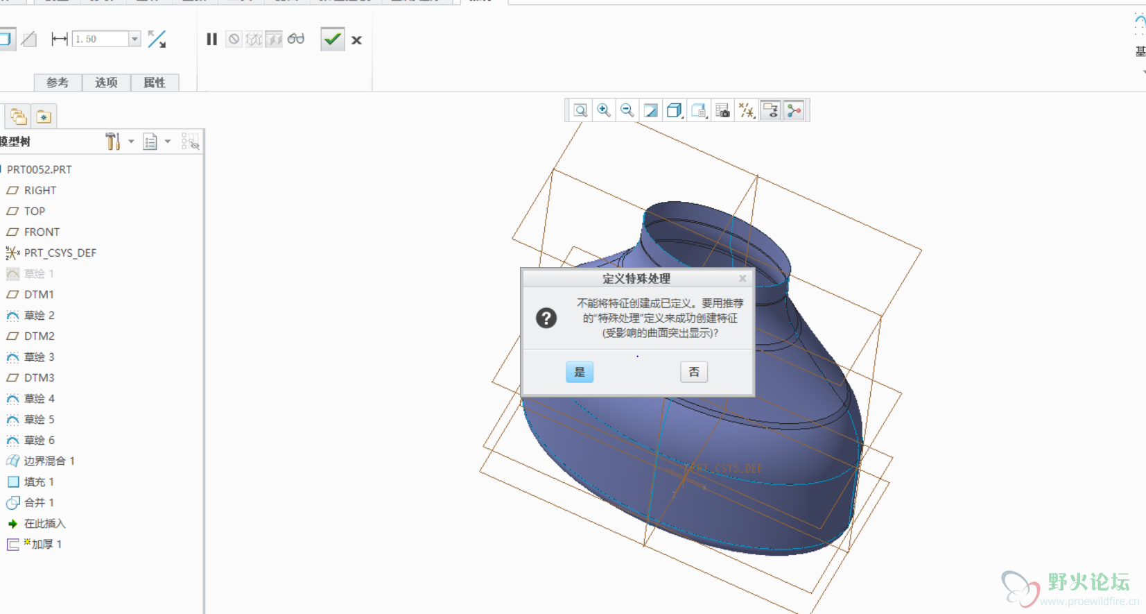Select 草绘 2 in the model tree

click(39, 315)
